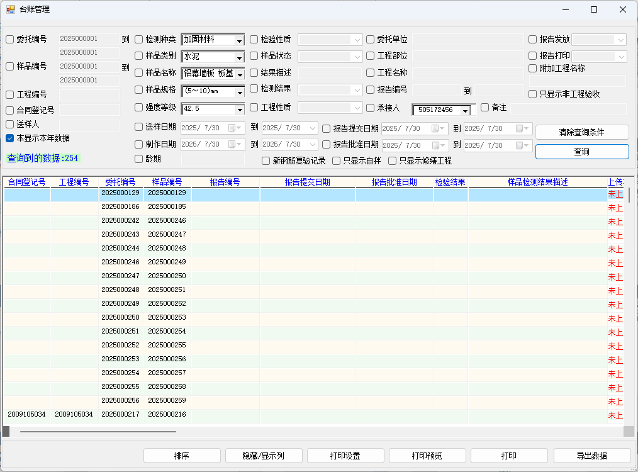
Task: Enable the 只显示自拌 checkbox
Action: point(337,161)
